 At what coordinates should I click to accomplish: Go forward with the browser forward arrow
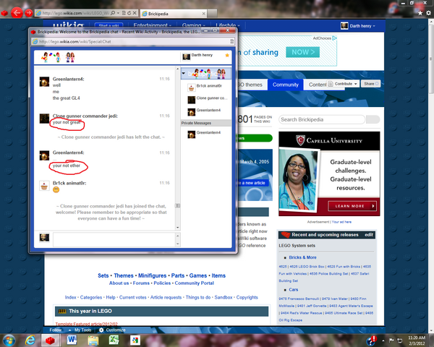[x=28, y=13]
